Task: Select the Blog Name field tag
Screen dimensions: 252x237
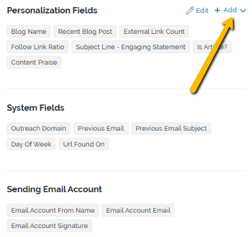Action: [29, 31]
